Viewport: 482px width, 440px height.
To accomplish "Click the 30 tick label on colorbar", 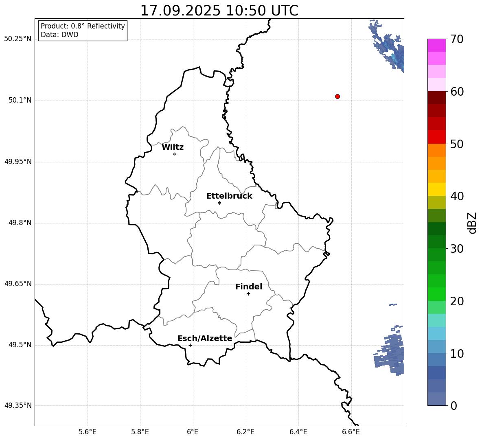I will [457, 249].
